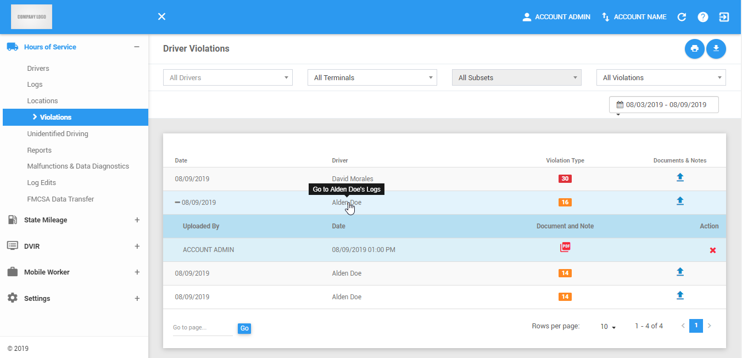Go to Logs in the sidebar
Image resolution: width=742 pixels, height=358 pixels.
pyautogui.click(x=35, y=85)
